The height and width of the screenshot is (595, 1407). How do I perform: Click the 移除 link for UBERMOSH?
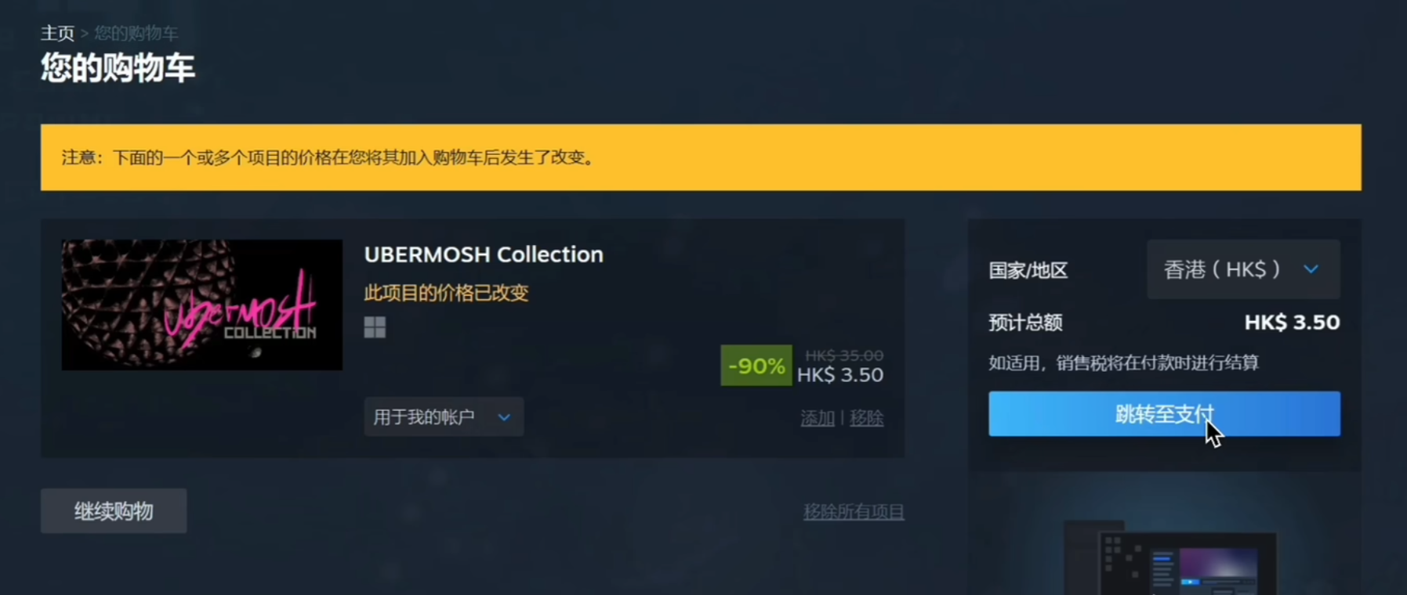point(866,418)
